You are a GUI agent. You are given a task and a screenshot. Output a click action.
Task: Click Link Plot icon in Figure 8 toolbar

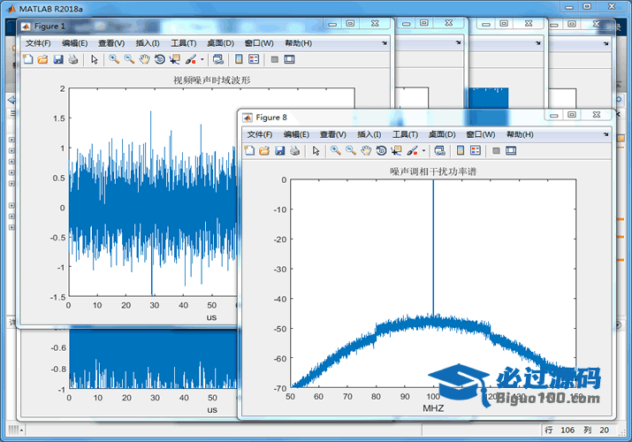pyautogui.click(x=439, y=151)
